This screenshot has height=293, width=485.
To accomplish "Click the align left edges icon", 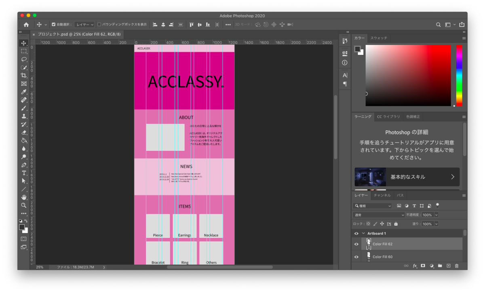I will coord(155,25).
